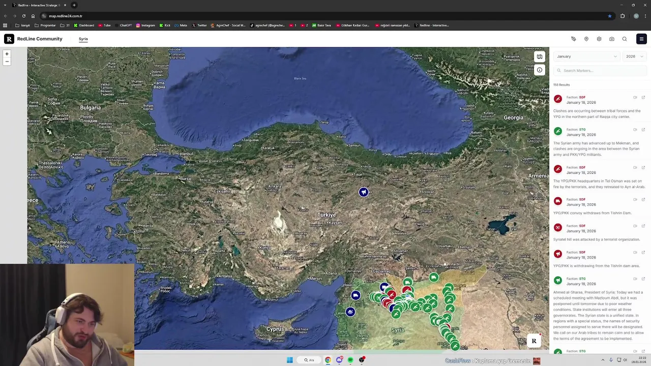Go back with browser back arrow

(5, 16)
